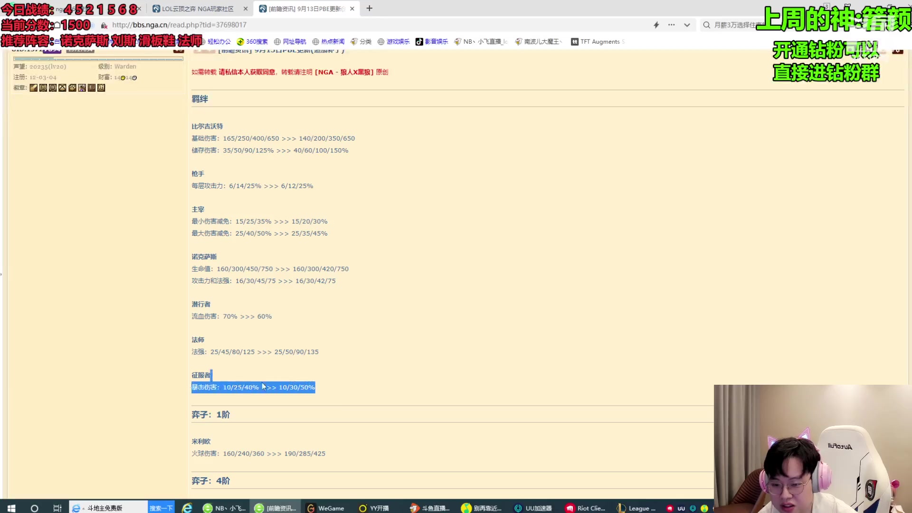Expand the address bar dropdown chevron
Image resolution: width=912 pixels, height=513 pixels.
[687, 25]
